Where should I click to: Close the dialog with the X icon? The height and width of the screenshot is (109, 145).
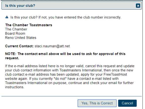point(138,6)
